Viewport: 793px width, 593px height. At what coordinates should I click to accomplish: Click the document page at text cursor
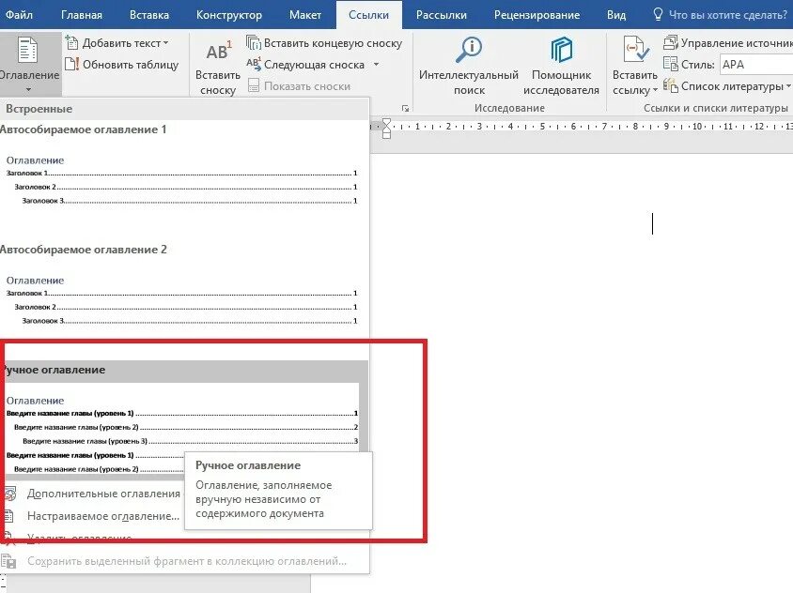click(x=652, y=223)
